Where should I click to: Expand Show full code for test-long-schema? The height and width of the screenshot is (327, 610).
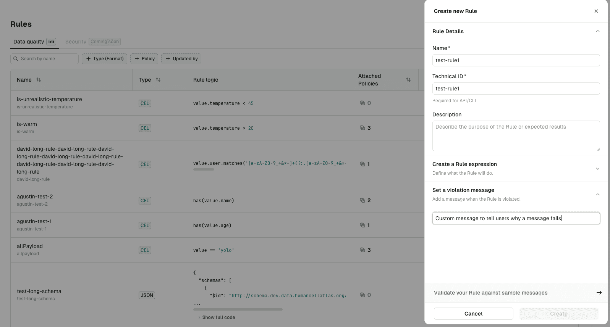click(x=218, y=317)
